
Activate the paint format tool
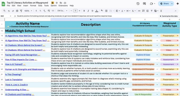[x=21, y=11]
